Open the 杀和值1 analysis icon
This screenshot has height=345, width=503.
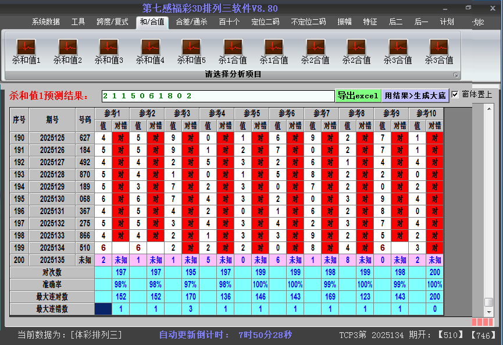[26, 51]
